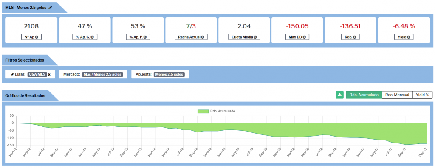Show info for Yield stat
The height and width of the screenshot is (168, 435).
tap(409, 37)
